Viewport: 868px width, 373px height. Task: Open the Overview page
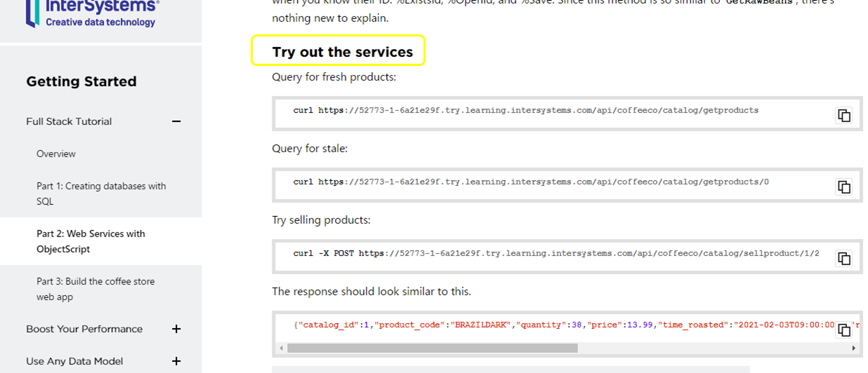coord(56,154)
